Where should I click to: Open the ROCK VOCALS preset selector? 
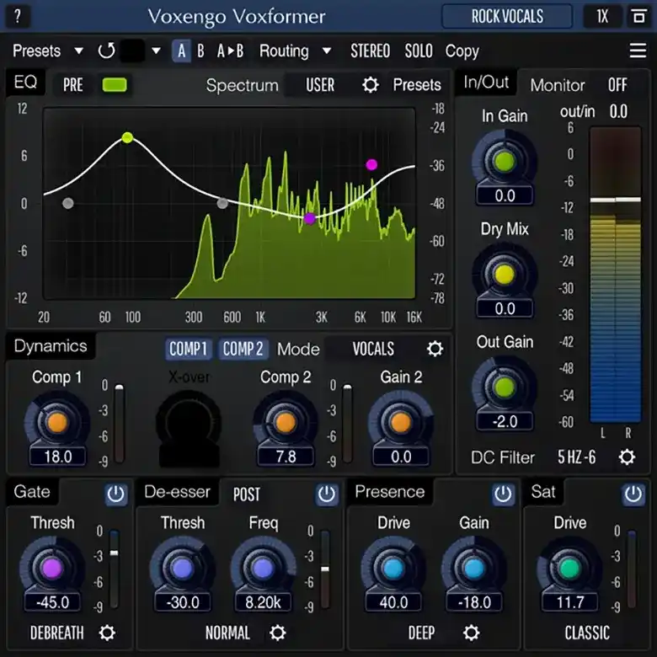click(507, 16)
